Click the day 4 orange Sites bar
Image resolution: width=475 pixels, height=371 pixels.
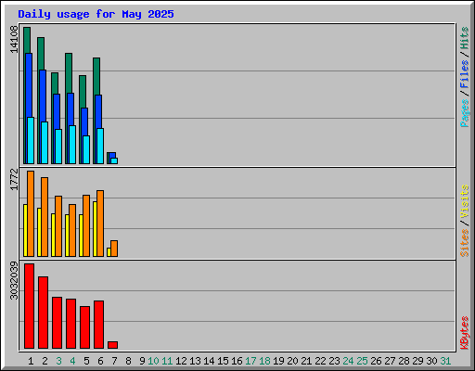pos(72,230)
